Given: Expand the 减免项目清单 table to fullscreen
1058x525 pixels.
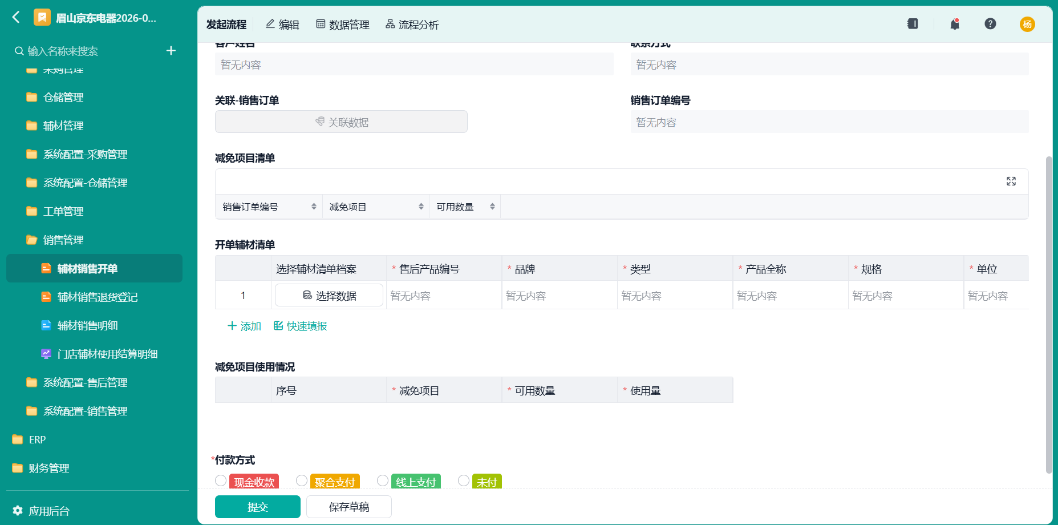Looking at the screenshot, I should click(1011, 181).
